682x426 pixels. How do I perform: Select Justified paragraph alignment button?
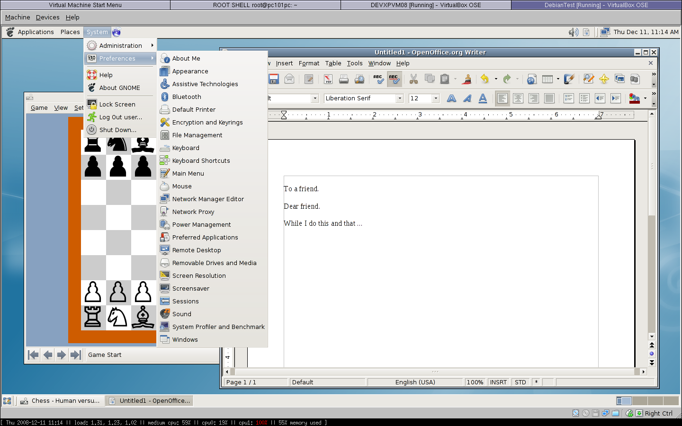point(549,98)
